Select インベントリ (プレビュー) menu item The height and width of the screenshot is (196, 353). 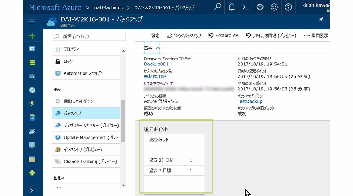point(86,150)
